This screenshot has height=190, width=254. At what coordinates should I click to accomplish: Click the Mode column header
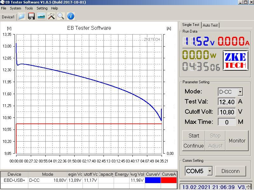[48, 174]
